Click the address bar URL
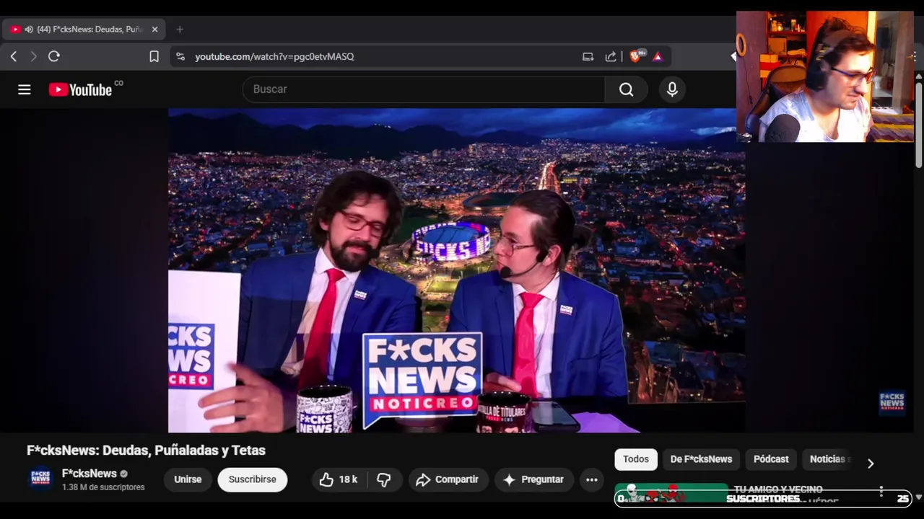Screen dimensions: 924x519 [274, 56]
